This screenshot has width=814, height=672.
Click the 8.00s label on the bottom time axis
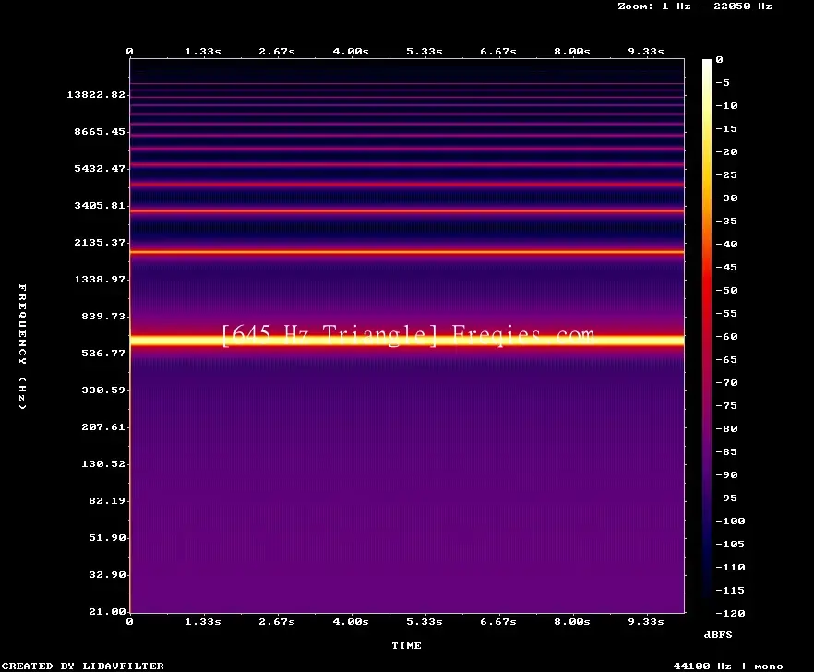tap(572, 621)
